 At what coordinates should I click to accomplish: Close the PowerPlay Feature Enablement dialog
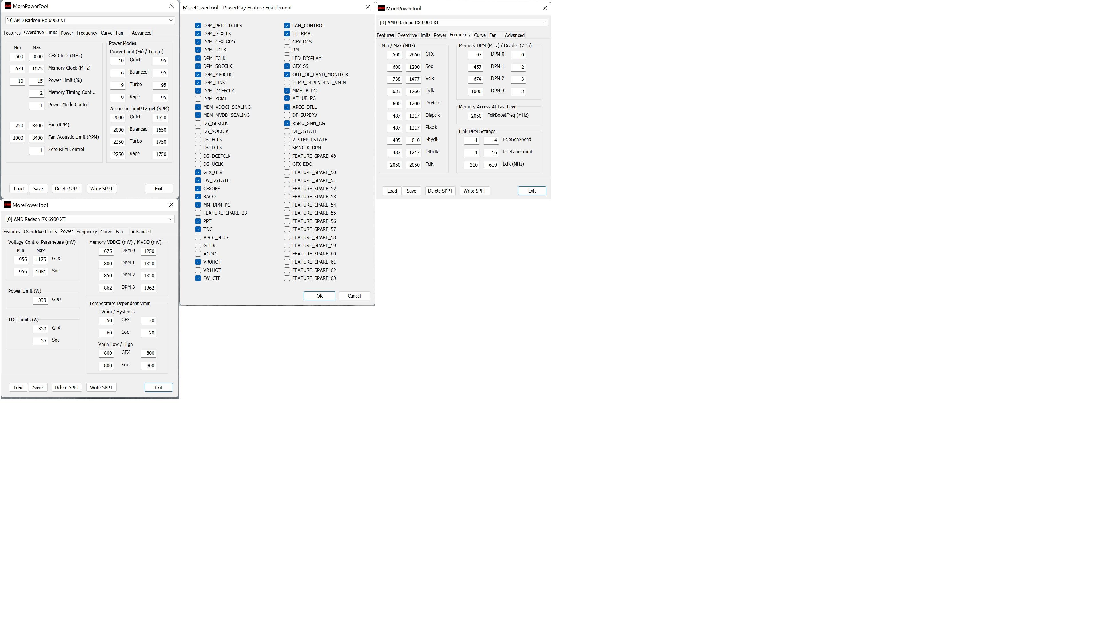368,7
